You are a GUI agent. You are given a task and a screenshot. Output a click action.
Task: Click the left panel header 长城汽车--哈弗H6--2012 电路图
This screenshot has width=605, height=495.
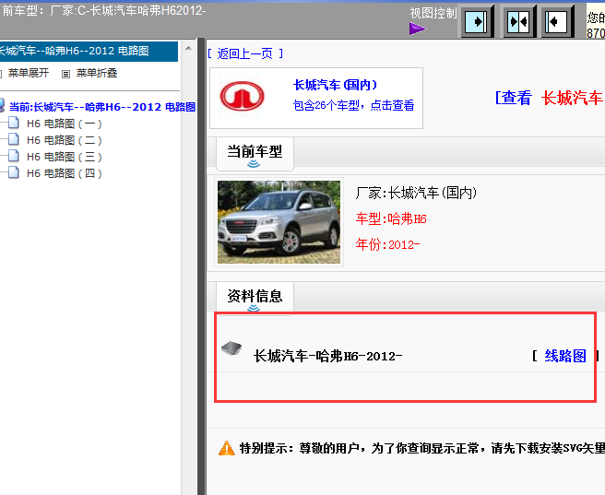89,52
